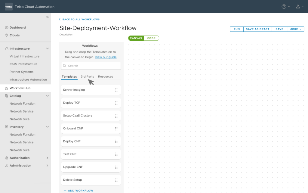308x193 pixels.
Task: Expand the Authorization section arrow
Action: point(47,158)
